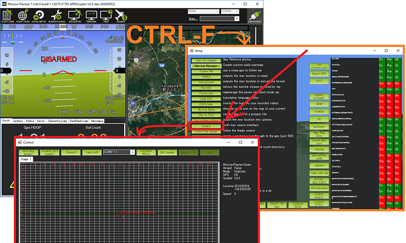Viewport: 406px width, 243px height.
Task: Switch to the Actions tab
Action: 18,121
